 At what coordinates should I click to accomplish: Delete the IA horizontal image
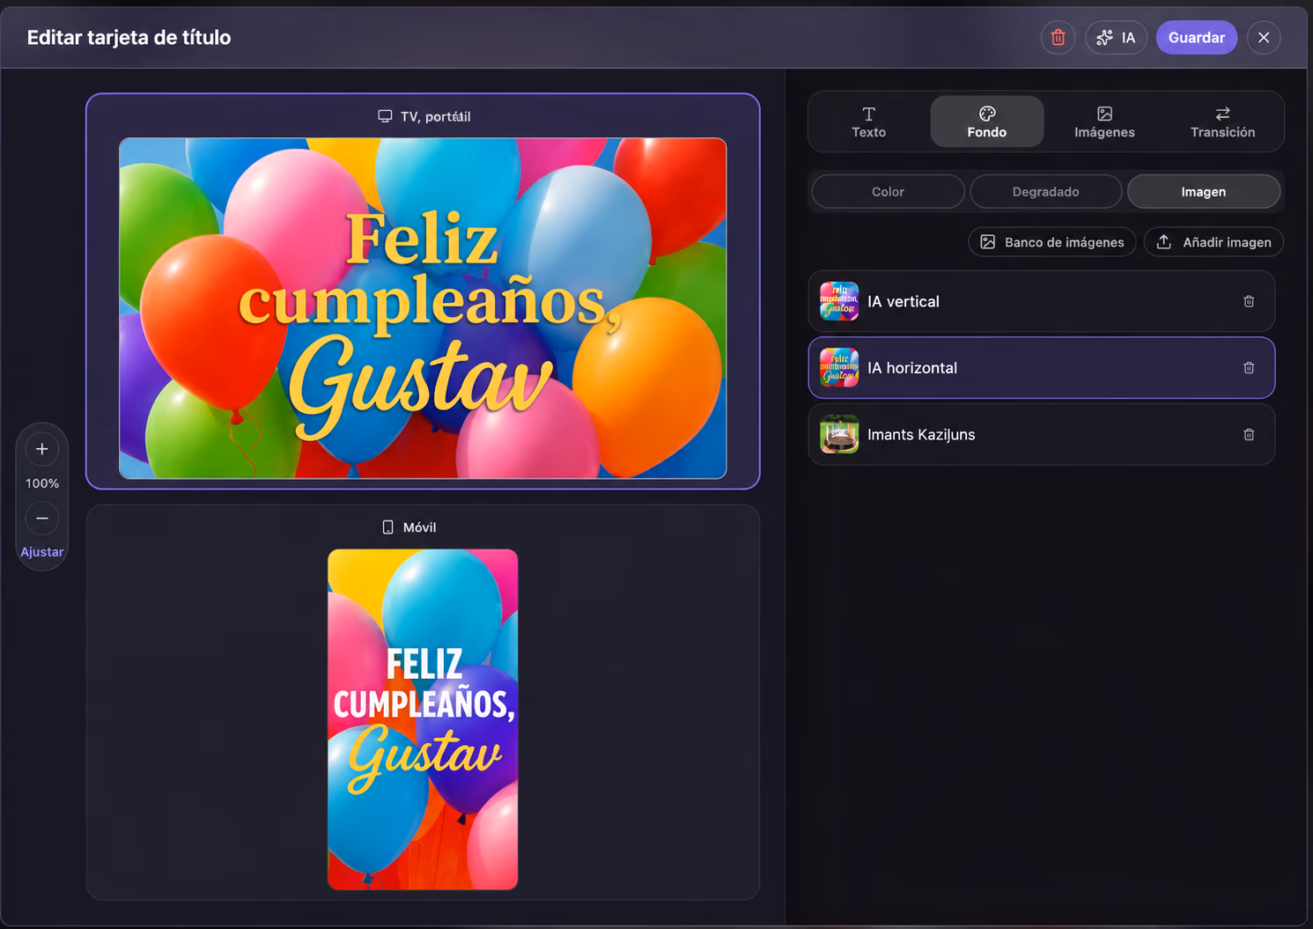1249,368
